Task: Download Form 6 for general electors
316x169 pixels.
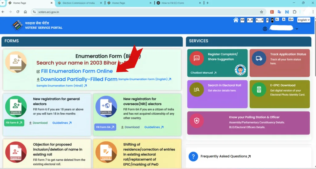Action: pyautogui.click(x=38, y=123)
